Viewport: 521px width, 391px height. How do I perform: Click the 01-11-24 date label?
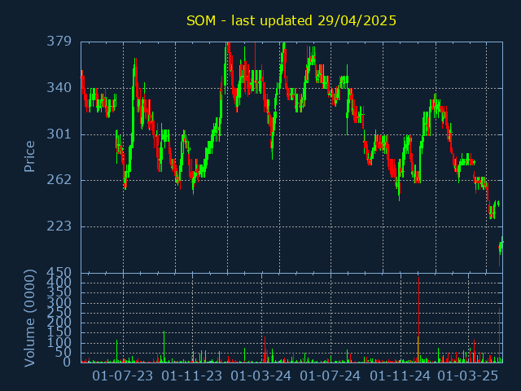point(400,376)
